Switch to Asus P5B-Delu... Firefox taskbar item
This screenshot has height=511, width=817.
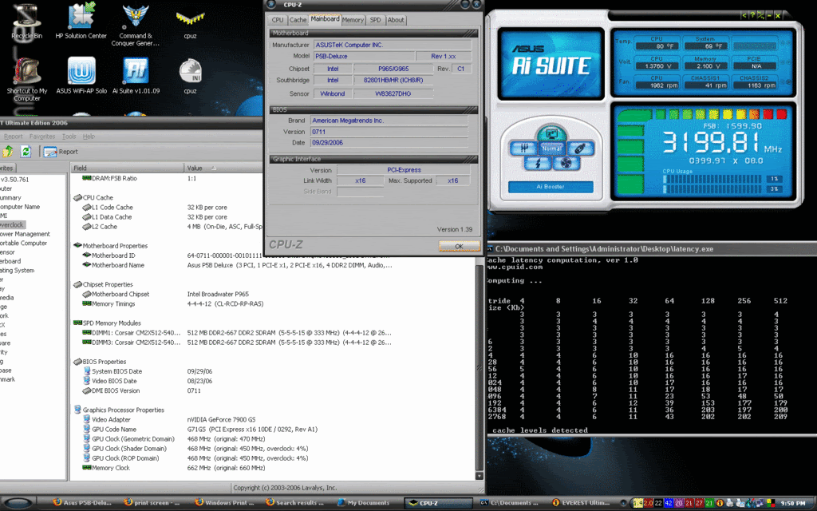[82, 503]
